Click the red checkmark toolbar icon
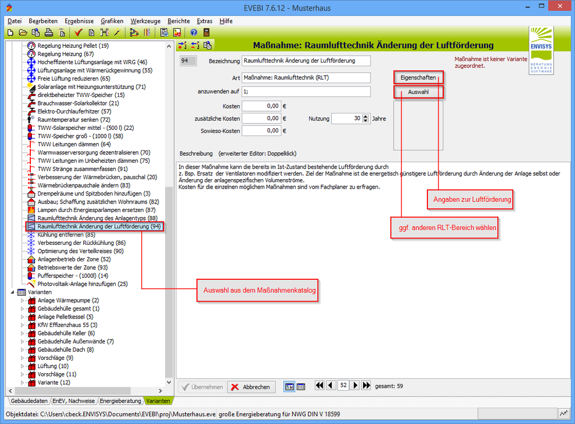 [x=78, y=33]
